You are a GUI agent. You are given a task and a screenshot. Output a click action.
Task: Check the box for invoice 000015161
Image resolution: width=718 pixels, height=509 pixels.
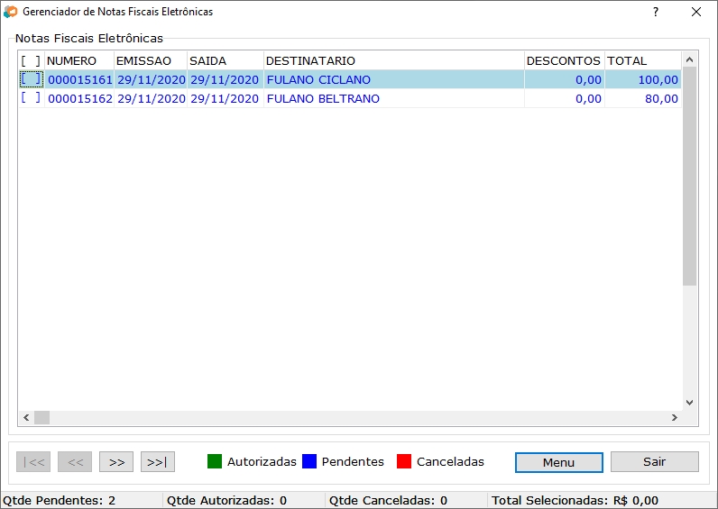[31, 79]
